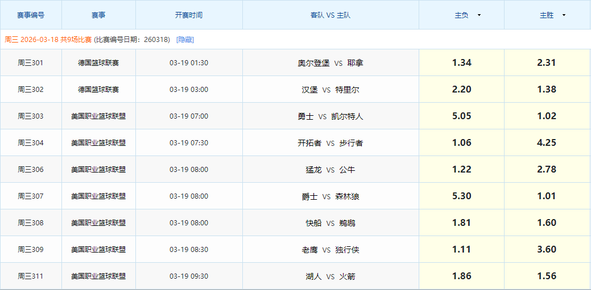
Task: Click 德国篮球联赛 in the 周三301 row
Action: click(x=98, y=63)
